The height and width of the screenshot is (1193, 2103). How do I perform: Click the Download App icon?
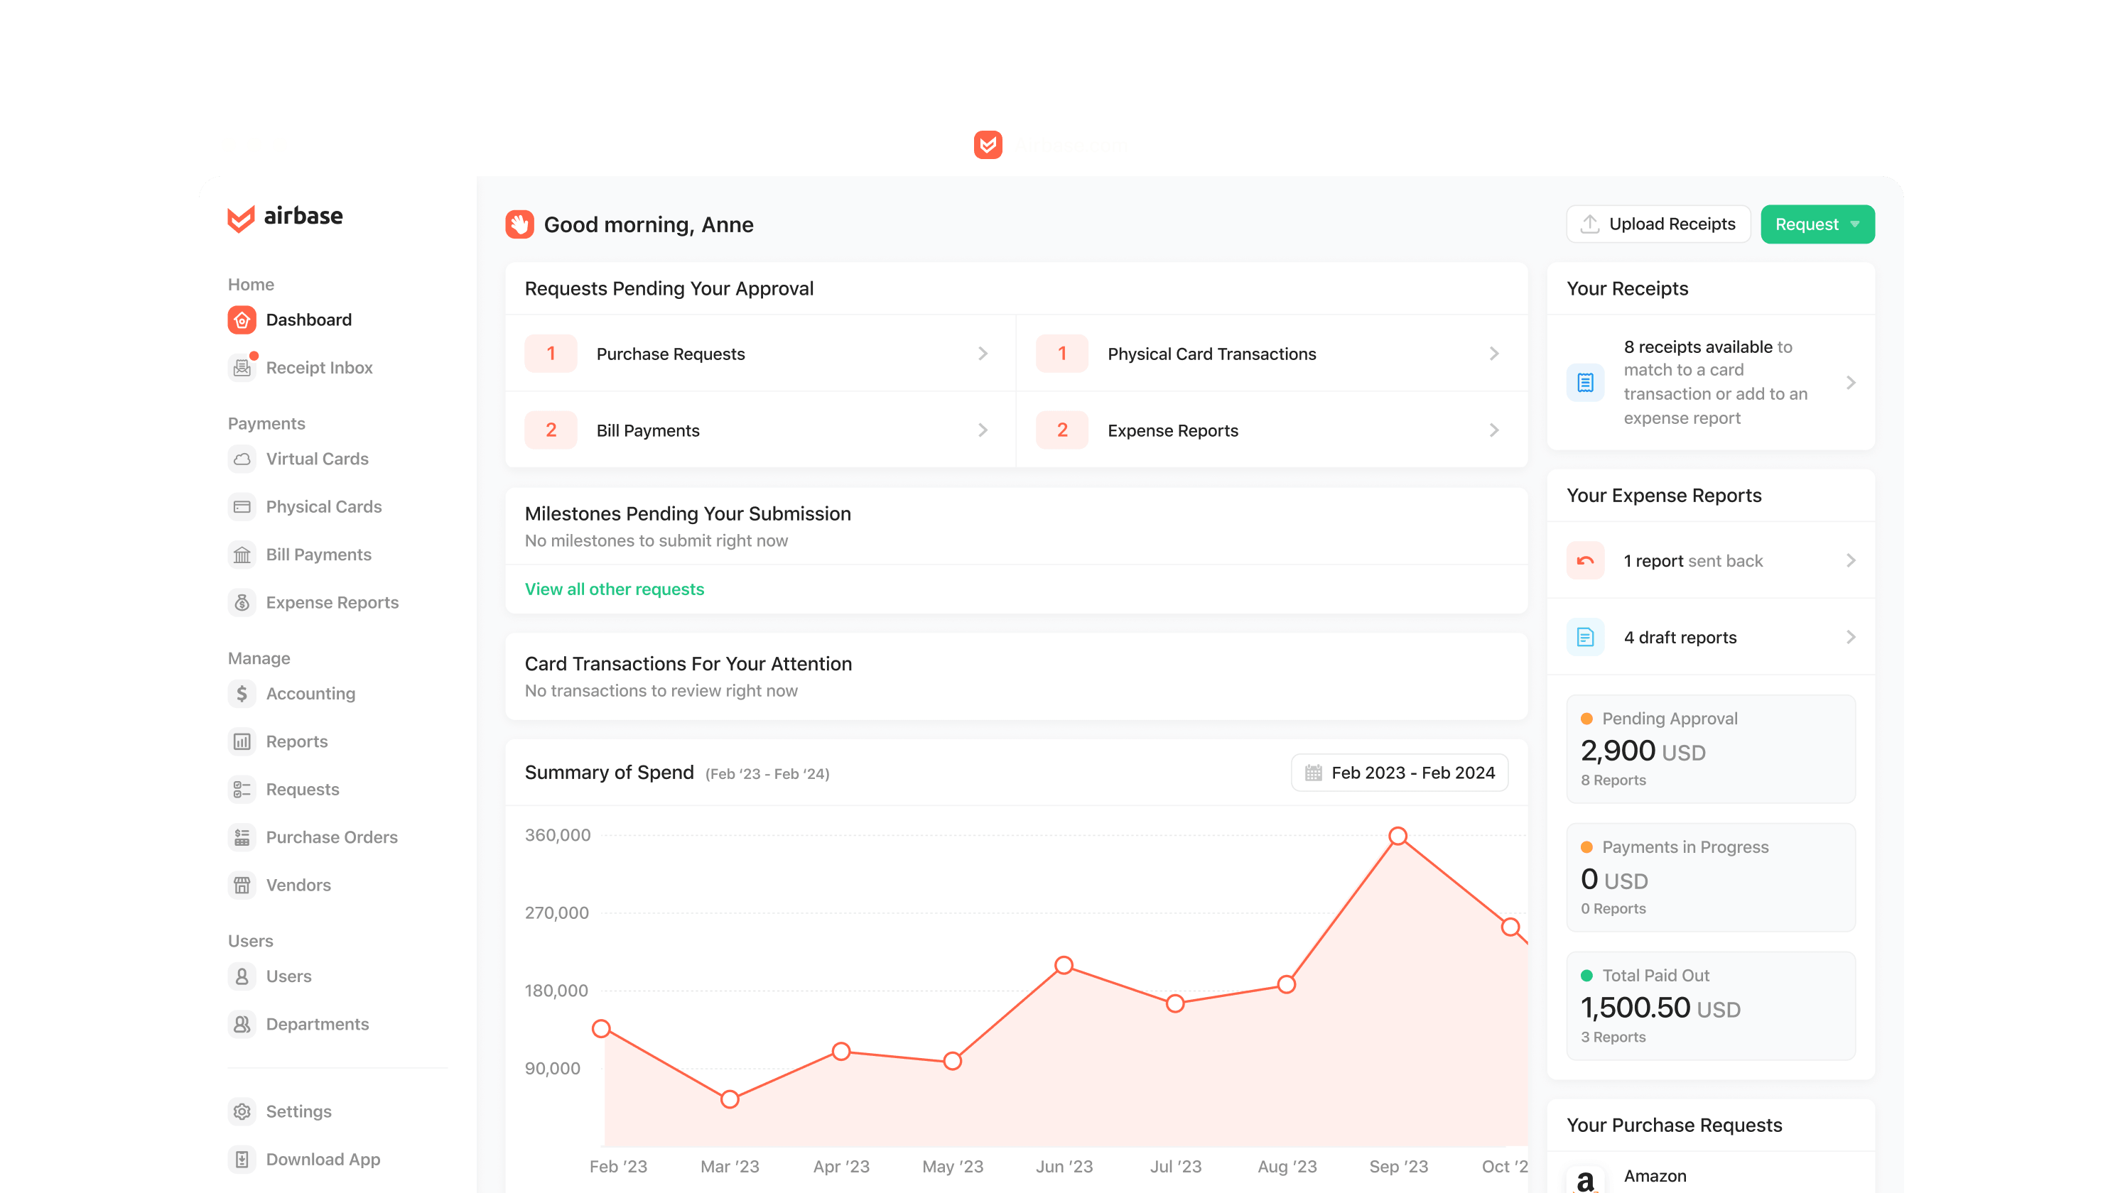click(x=242, y=1159)
